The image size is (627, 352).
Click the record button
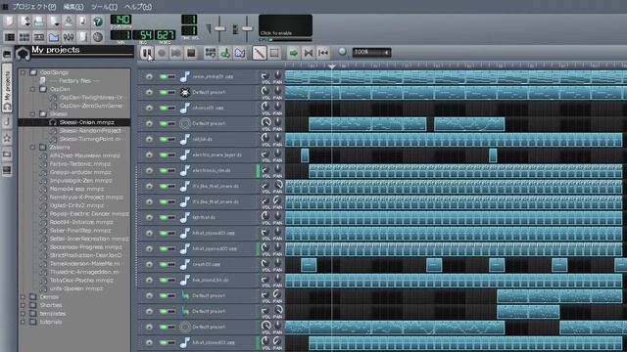[162, 53]
